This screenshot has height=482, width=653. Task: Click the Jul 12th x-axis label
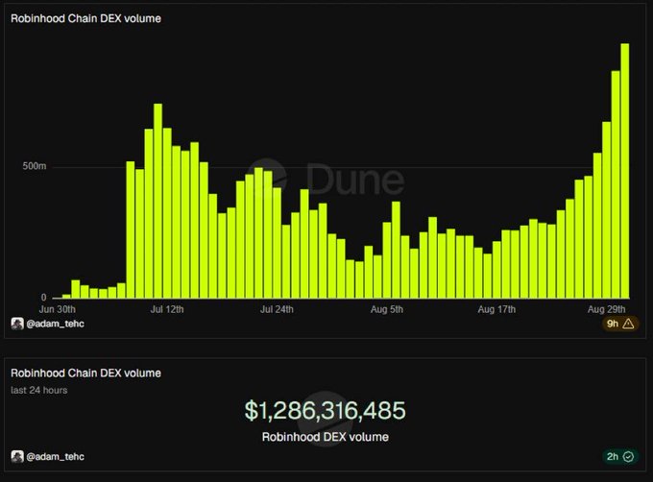pyautogui.click(x=167, y=309)
